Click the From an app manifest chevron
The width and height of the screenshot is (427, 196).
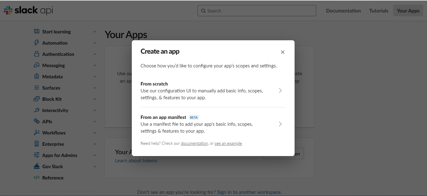(x=280, y=124)
